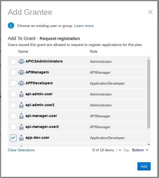Screen dimensions: 159x178
Task: Click the api-admin-user person icon
Action: [21, 94]
